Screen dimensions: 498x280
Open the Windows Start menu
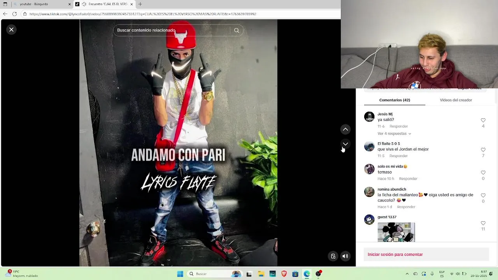[180, 274]
